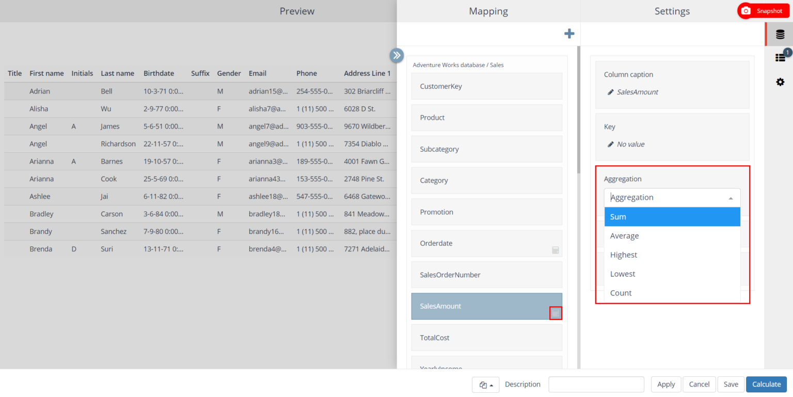Viewport: 793px width, 397px height.
Task: Select the Subcategory mapping field
Action: [x=486, y=149]
